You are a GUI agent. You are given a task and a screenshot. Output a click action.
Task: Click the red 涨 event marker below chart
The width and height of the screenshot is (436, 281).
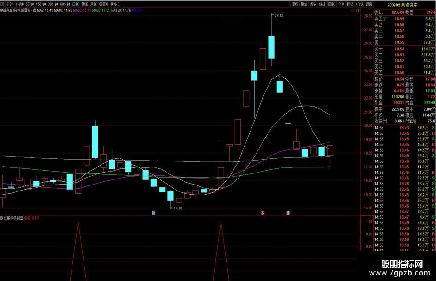[x=263, y=213]
